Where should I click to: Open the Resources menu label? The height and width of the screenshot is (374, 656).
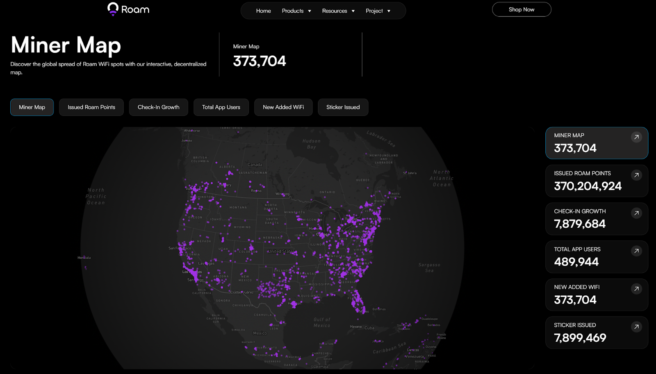click(x=335, y=11)
